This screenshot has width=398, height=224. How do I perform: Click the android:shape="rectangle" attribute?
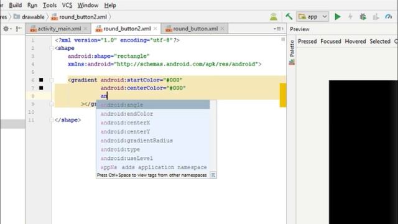109,56
